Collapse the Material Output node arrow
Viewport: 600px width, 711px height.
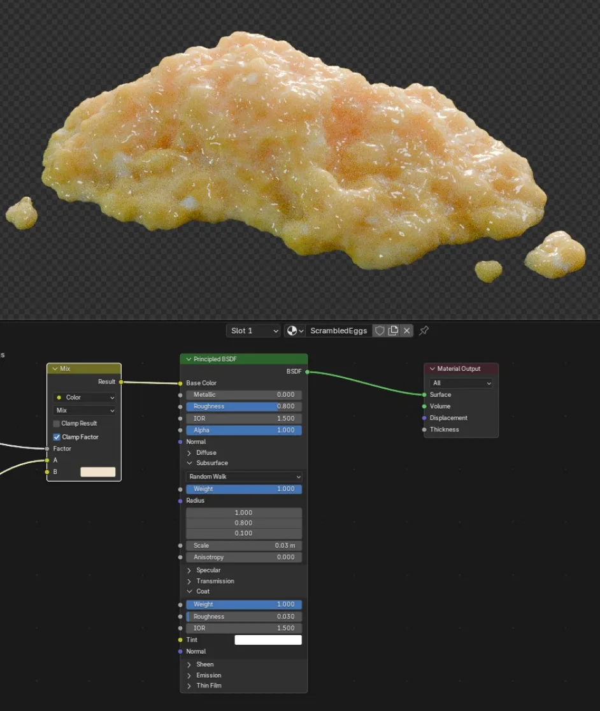[432, 369]
